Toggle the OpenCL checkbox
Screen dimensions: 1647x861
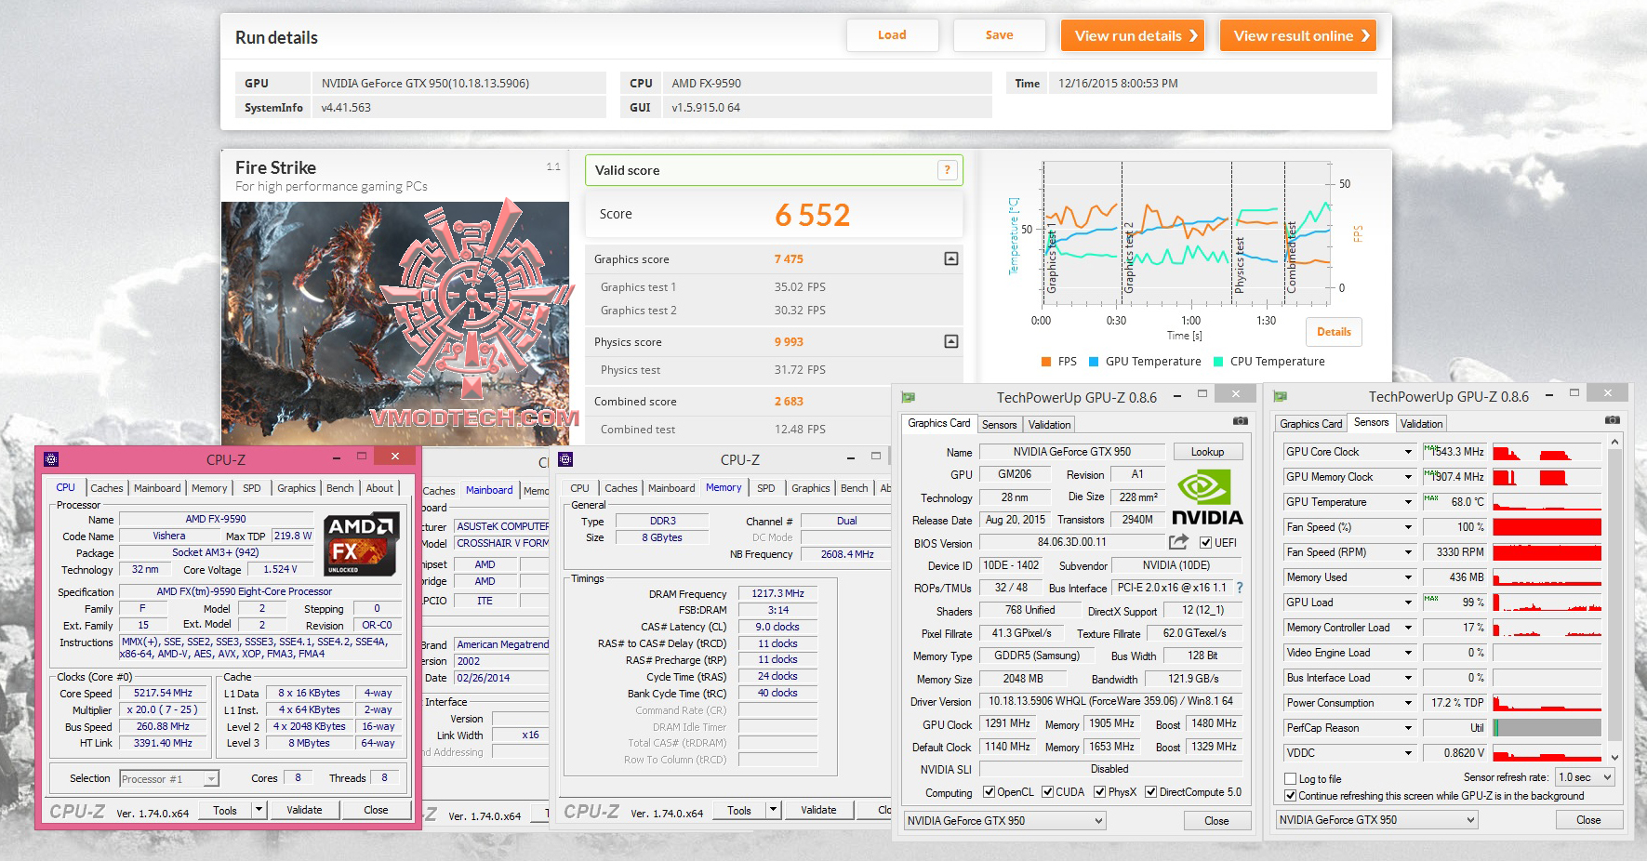[990, 792]
